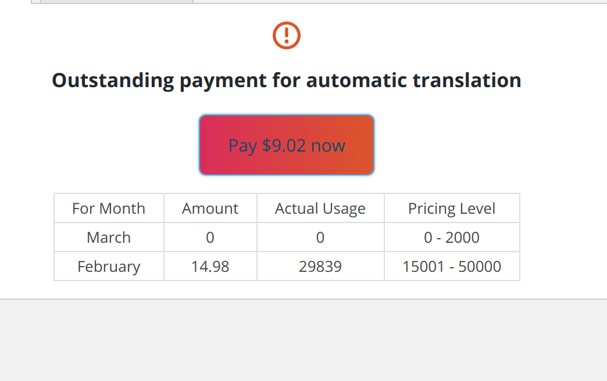This screenshot has width=607, height=381.
Task: Click the Amount column header
Action: (x=210, y=209)
